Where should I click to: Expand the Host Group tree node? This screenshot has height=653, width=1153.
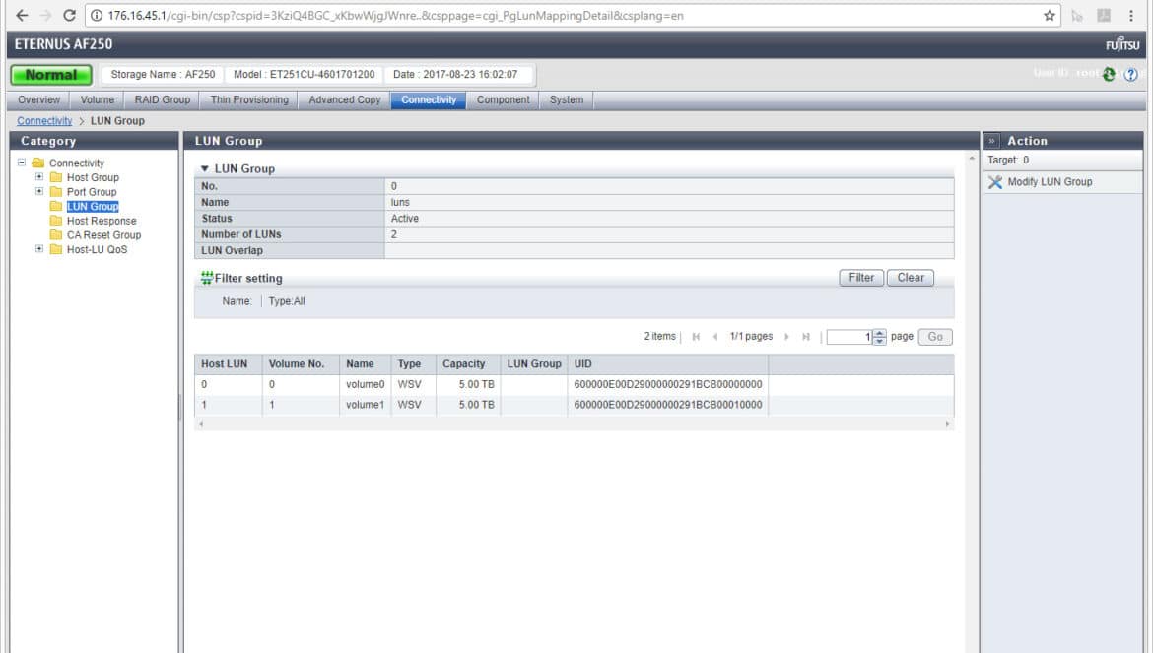coord(39,177)
